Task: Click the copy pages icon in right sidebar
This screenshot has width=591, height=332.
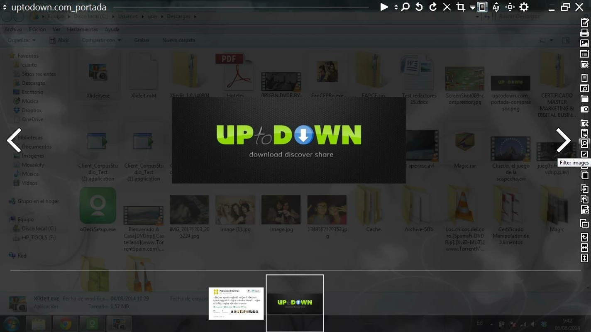Action: coord(584,175)
